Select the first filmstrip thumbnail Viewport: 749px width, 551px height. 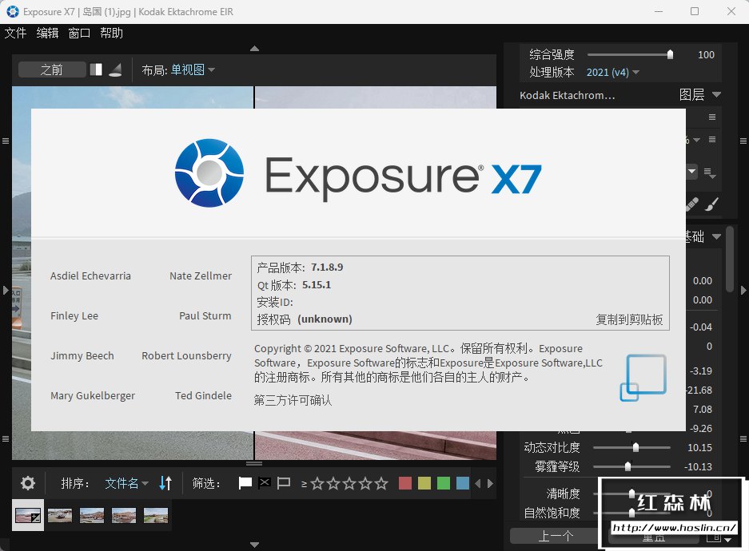(28, 515)
